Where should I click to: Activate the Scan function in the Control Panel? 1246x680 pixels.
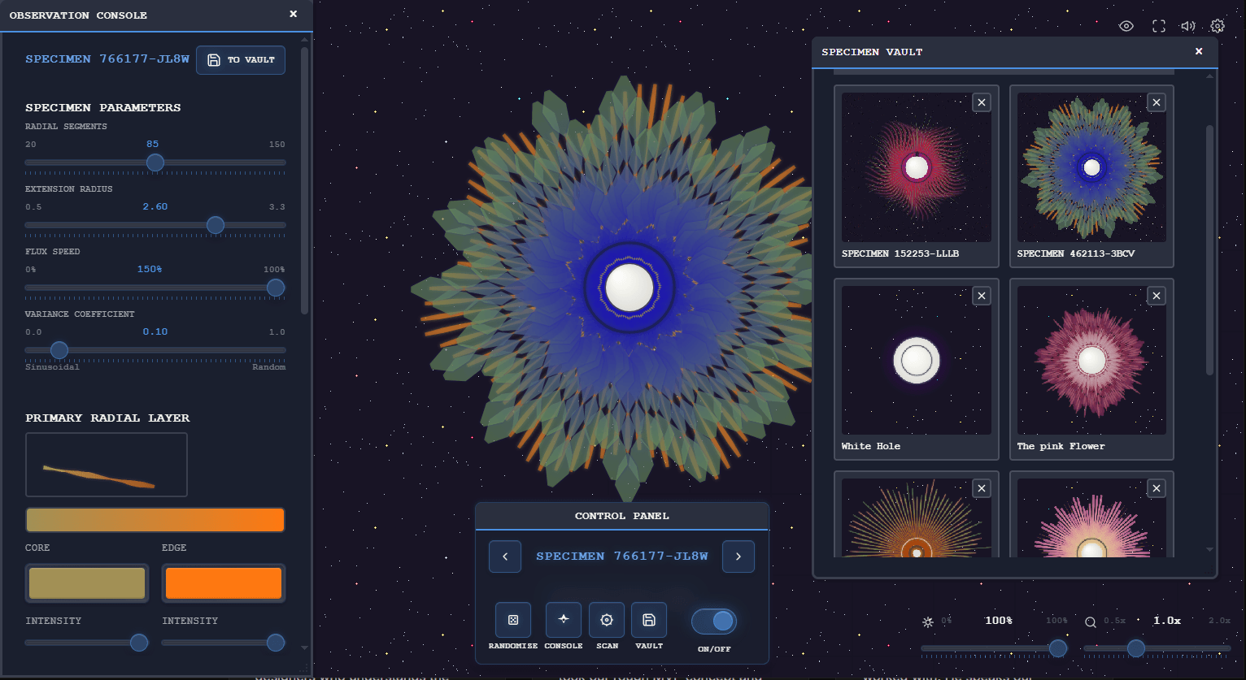point(607,620)
